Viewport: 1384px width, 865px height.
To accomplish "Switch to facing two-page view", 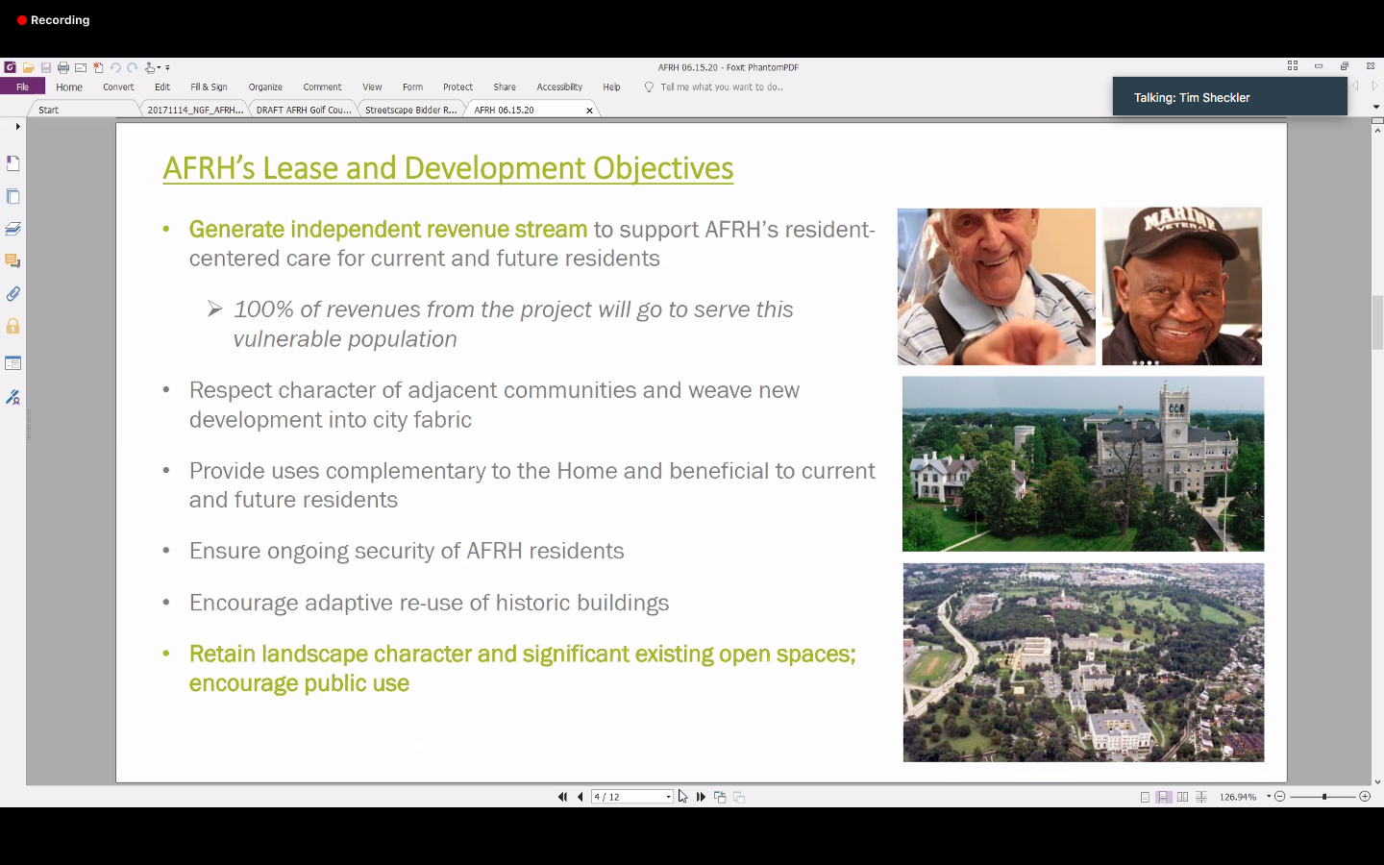I will pyautogui.click(x=1182, y=797).
